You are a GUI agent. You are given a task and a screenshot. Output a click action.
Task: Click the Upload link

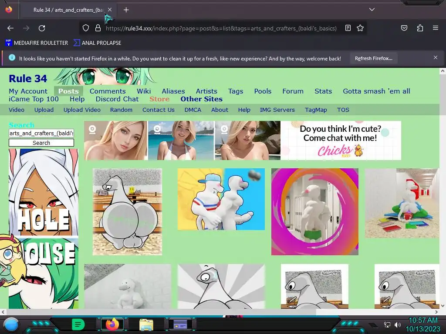point(44,110)
